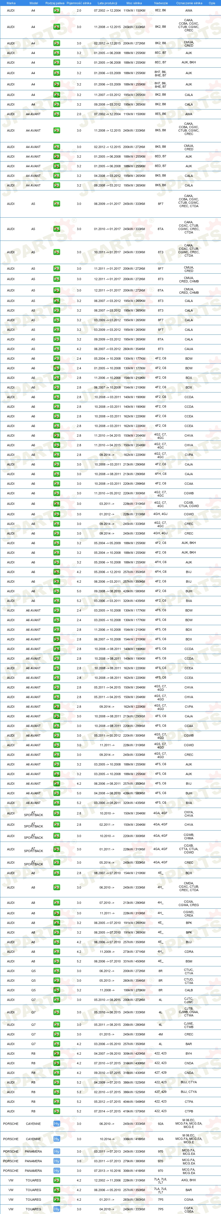The height and width of the screenshot is (1214, 221).
Task: Click the hybrid Hy icon in the Cayenne 10.2014 row
Action: (57, 1139)
